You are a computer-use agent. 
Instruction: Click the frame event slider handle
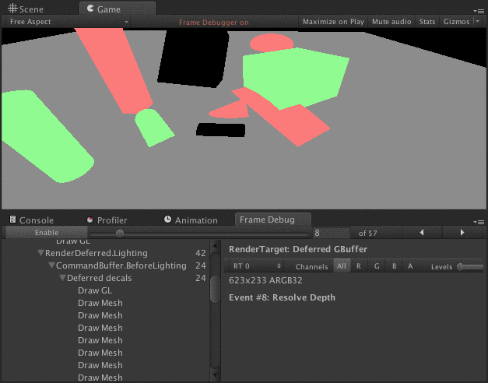[x=120, y=234]
